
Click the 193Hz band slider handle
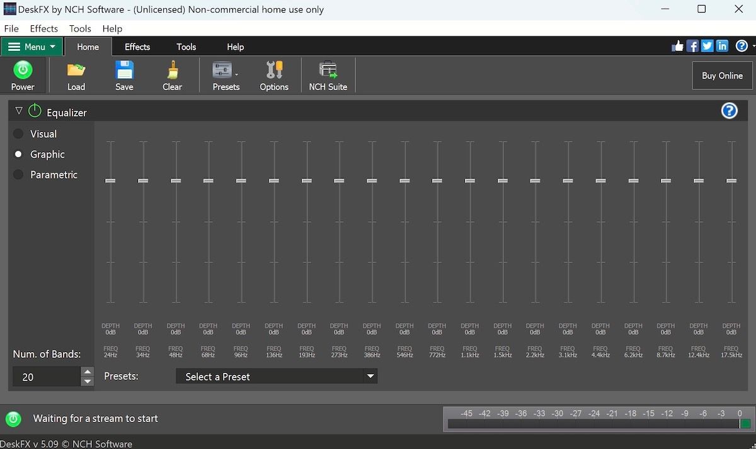[x=306, y=180]
